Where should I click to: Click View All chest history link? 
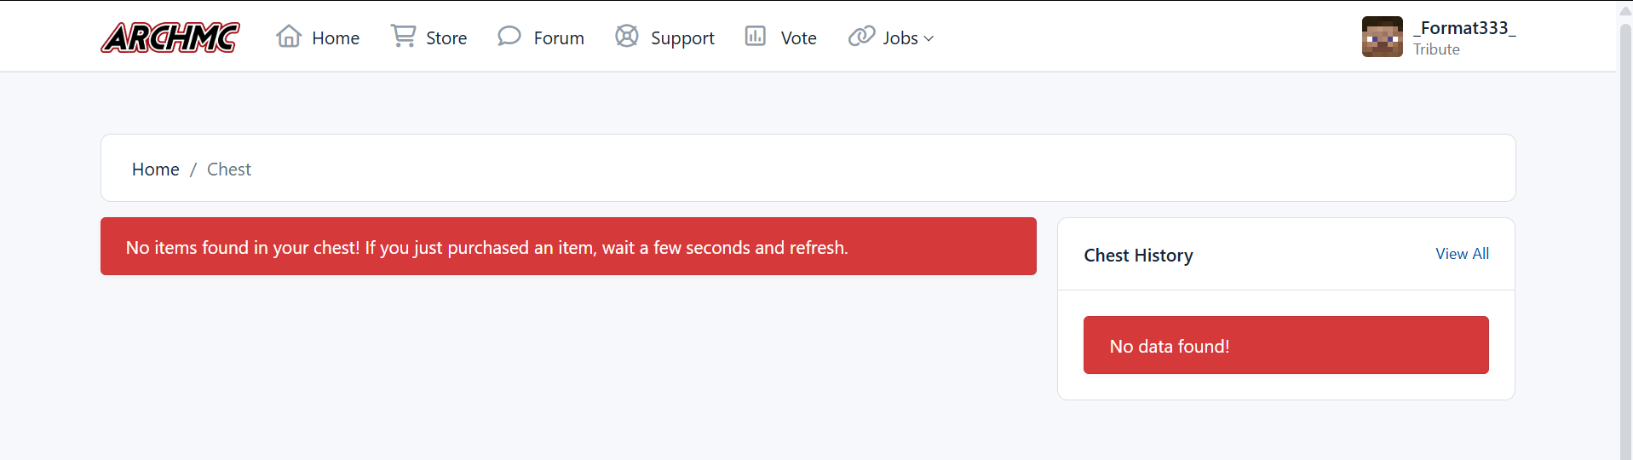pos(1462,254)
